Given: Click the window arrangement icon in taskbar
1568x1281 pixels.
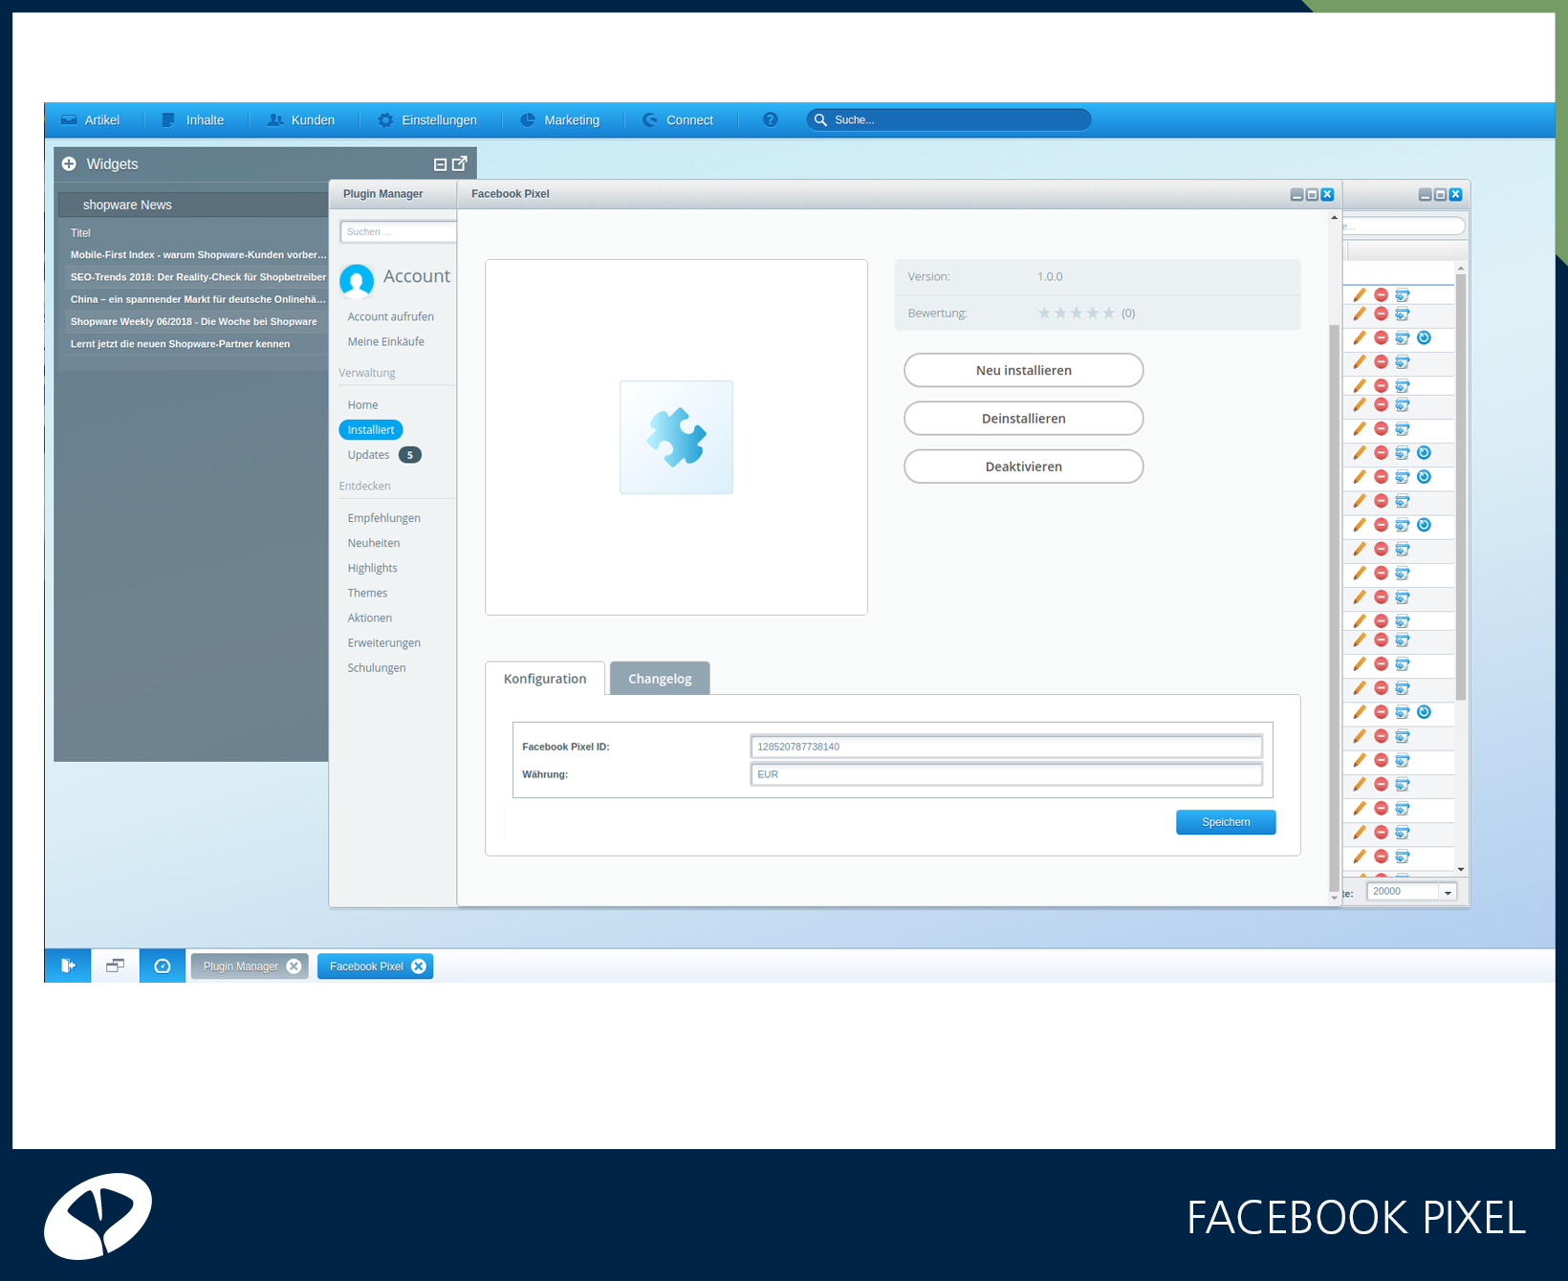Looking at the screenshot, I should (115, 966).
